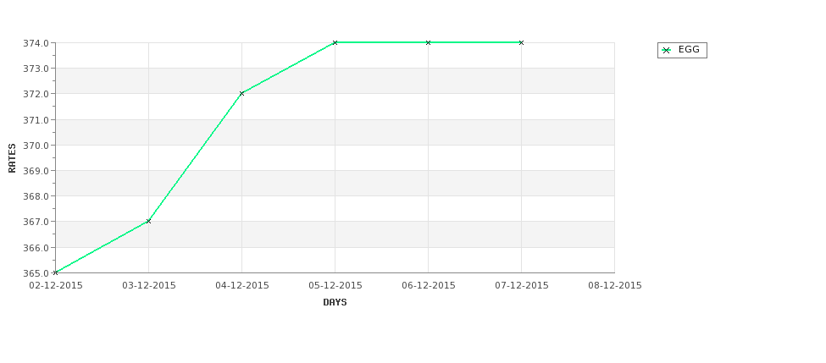The height and width of the screenshot is (363, 826).
Task: Click the 08-12-2015 date label
Action: pyautogui.click(x=615, y=285)
